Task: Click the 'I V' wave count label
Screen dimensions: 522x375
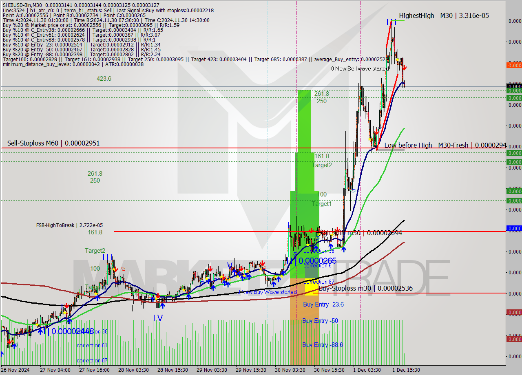Action: 158,317
